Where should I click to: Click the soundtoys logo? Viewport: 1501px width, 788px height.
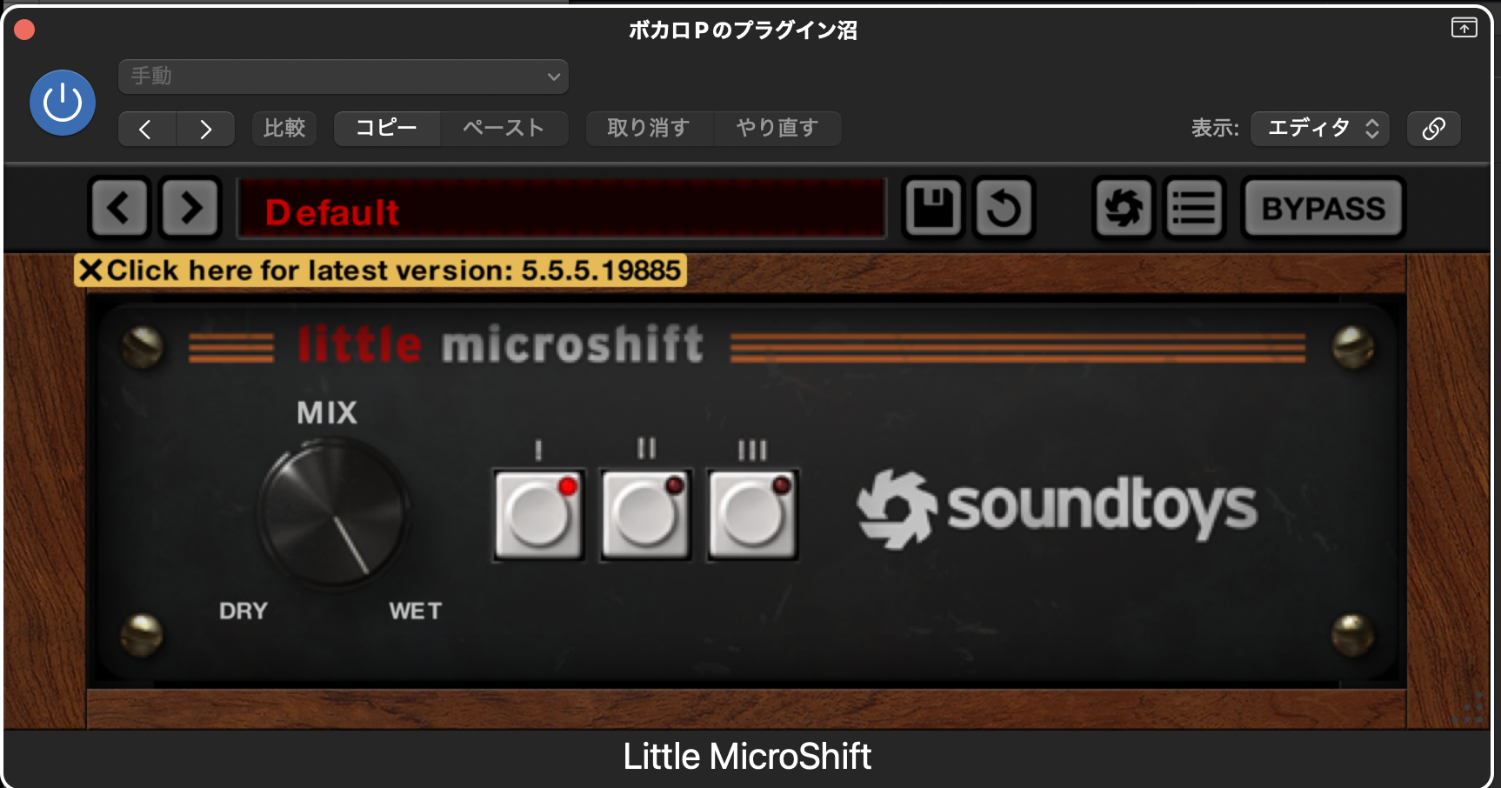pos(1057,509)
